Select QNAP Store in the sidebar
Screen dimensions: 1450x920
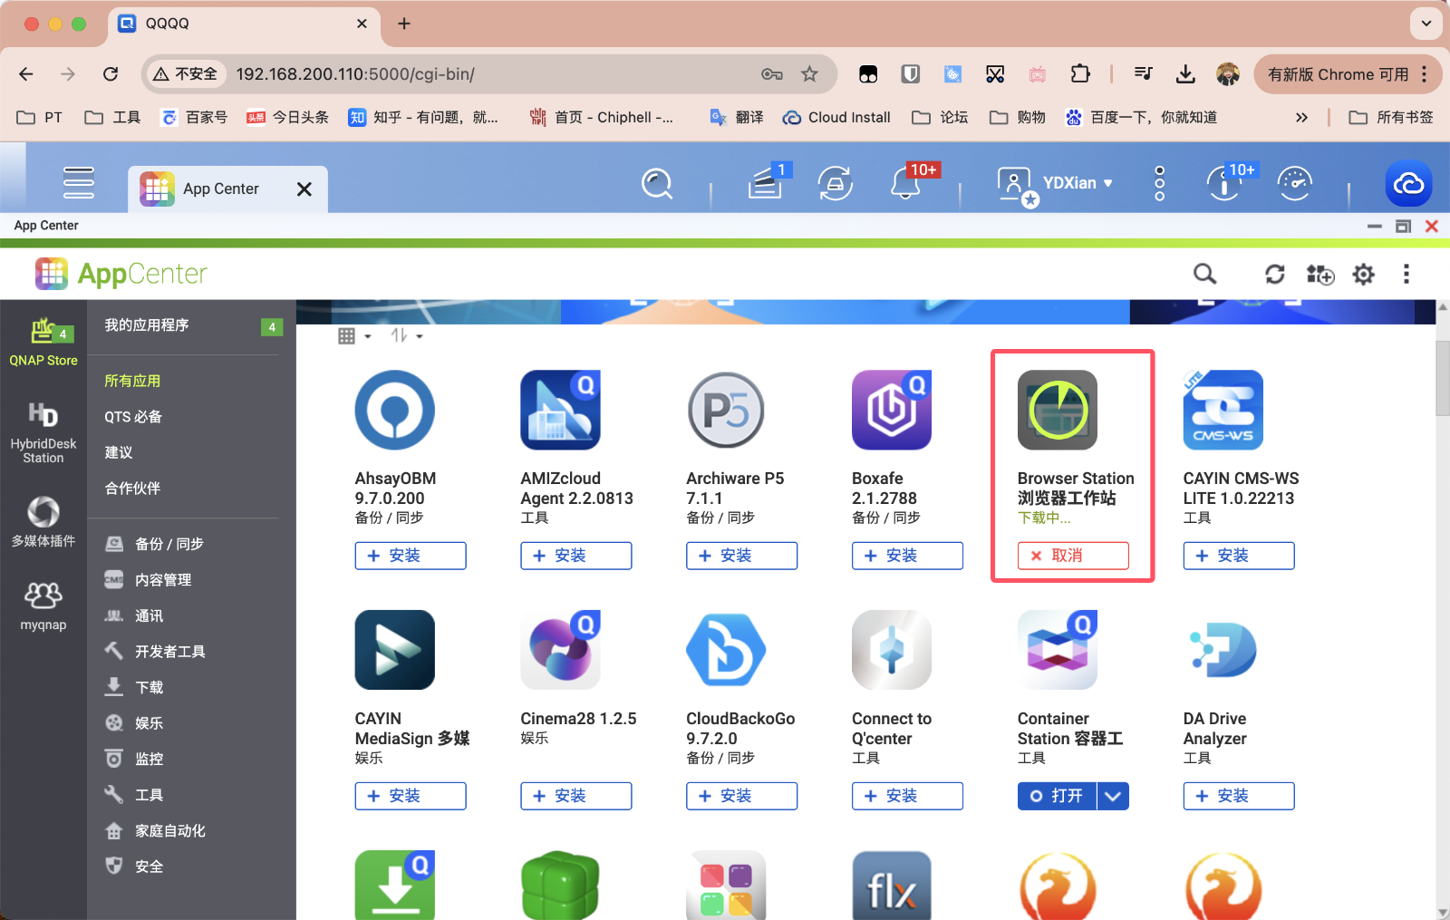point(43,340)
